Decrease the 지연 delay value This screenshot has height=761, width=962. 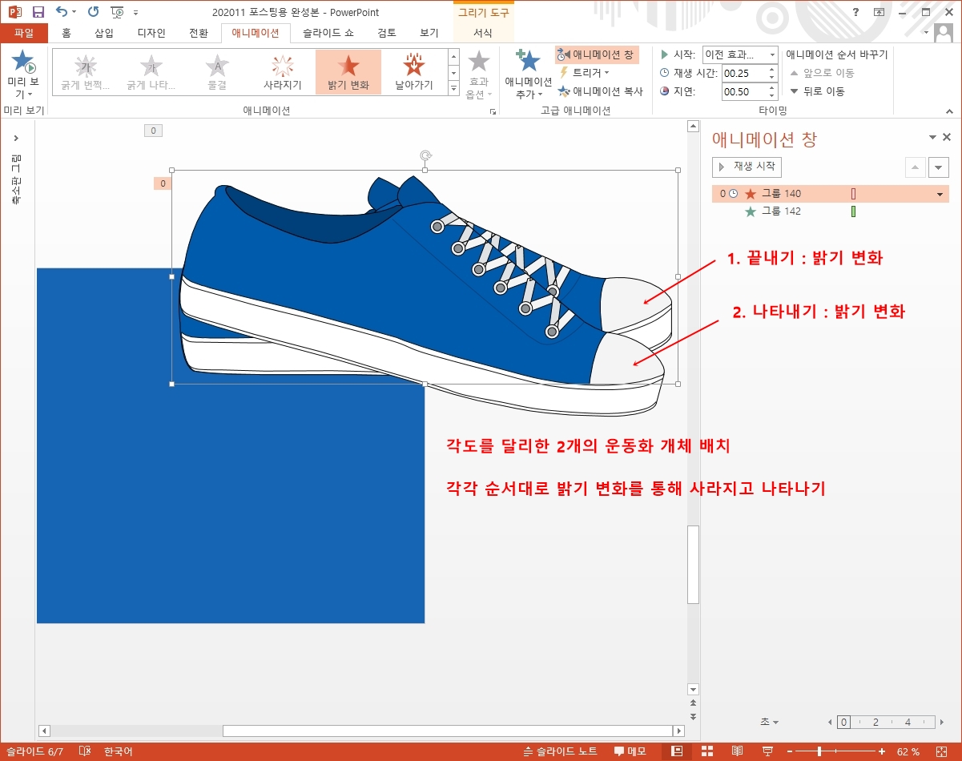(x=772, y=95)
